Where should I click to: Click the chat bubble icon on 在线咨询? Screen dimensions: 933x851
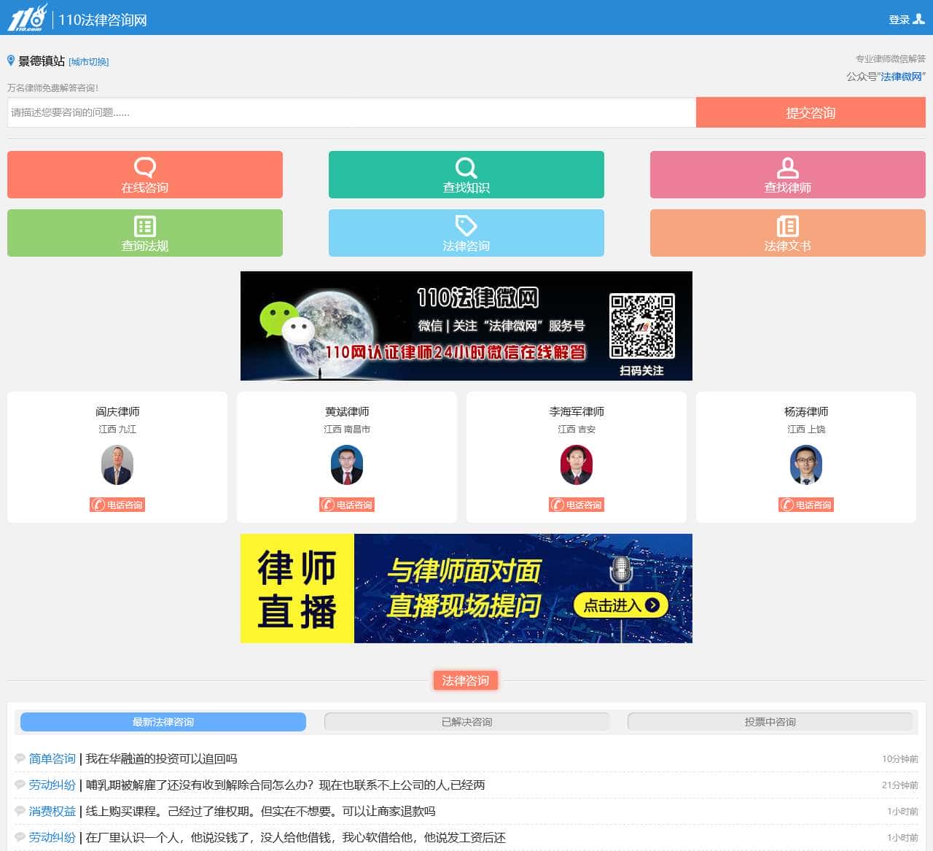tap(145, 168)
